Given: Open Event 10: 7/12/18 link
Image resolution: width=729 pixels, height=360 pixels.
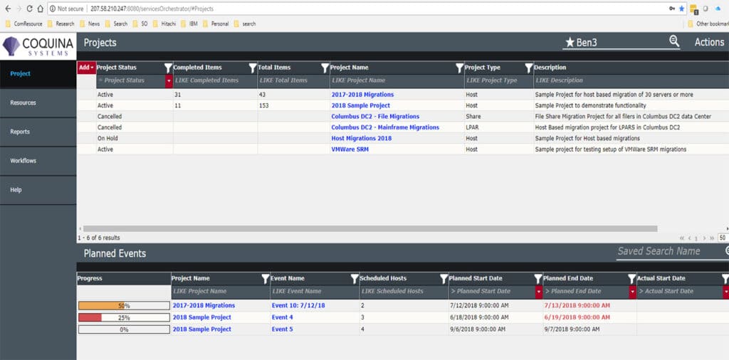Looking at the screenshot, I should pos(298,306).
